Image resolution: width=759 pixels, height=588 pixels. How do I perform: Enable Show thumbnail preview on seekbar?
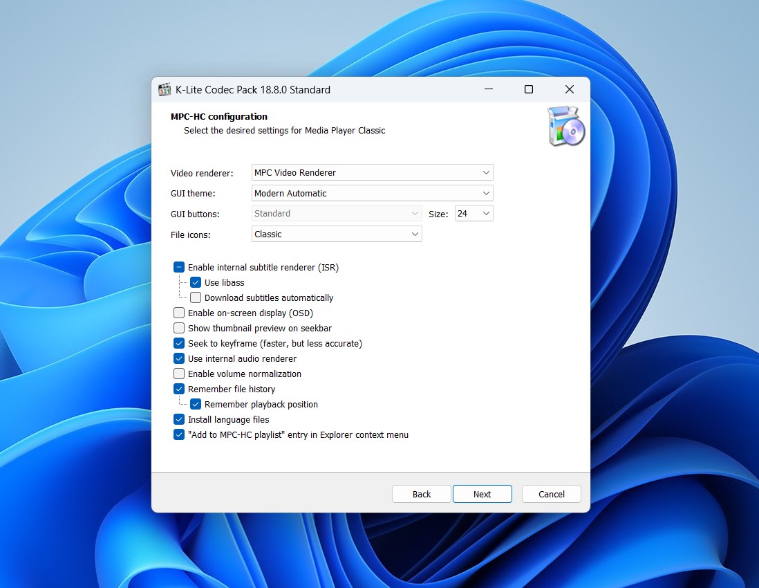click(179, 328)
